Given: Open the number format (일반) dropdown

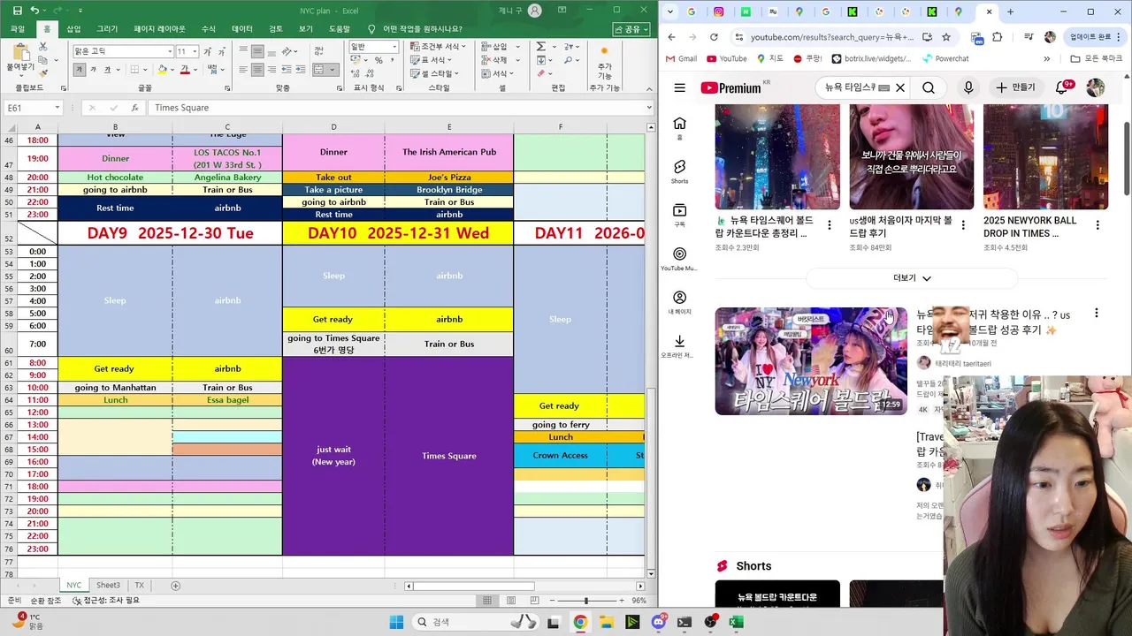Looking at the screenshot, I should pyautogui.click(x=394, y=47).
